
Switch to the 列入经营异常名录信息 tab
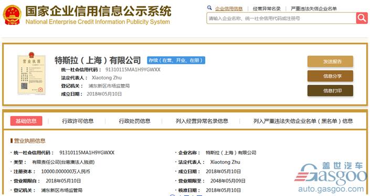click(202, 121)
